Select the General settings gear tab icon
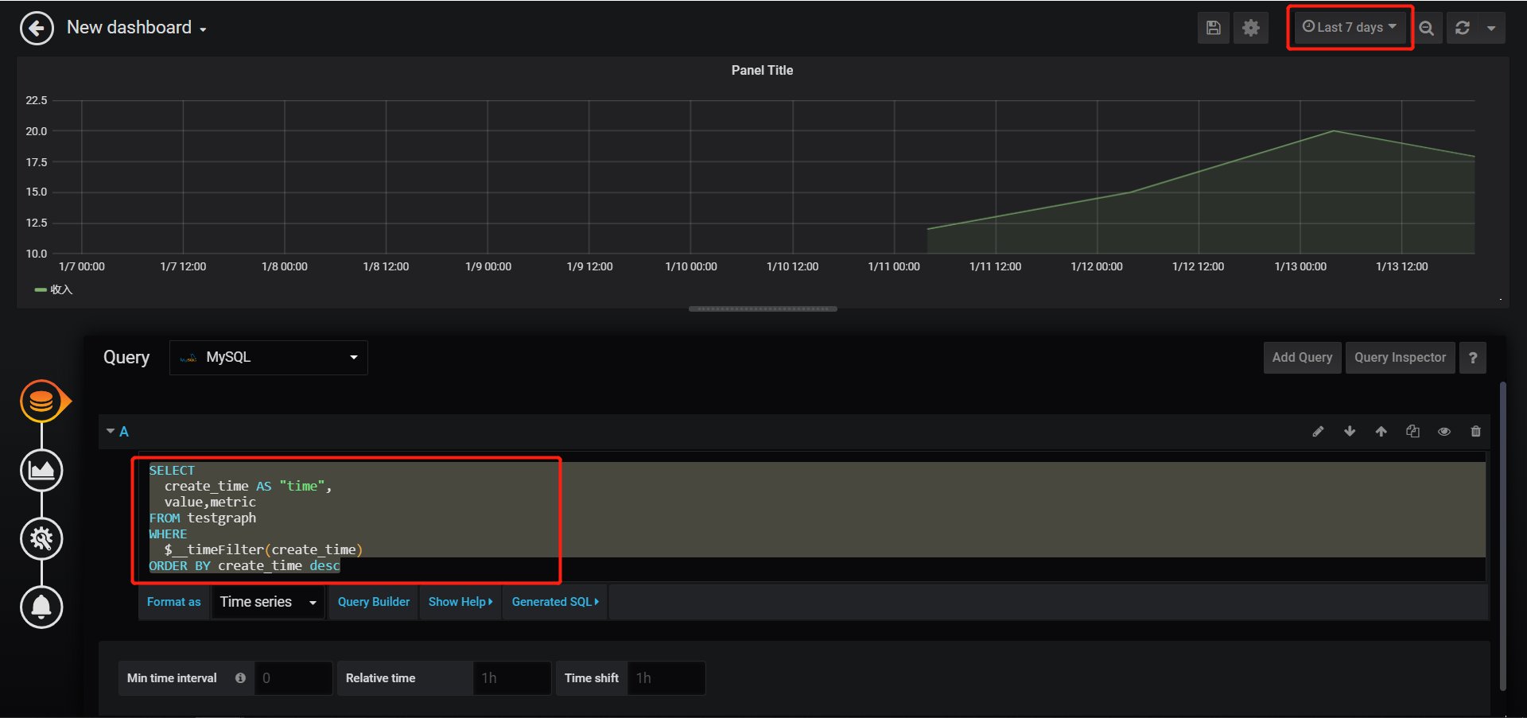This screenshot has height=718, width=1527. pos(41,538)
